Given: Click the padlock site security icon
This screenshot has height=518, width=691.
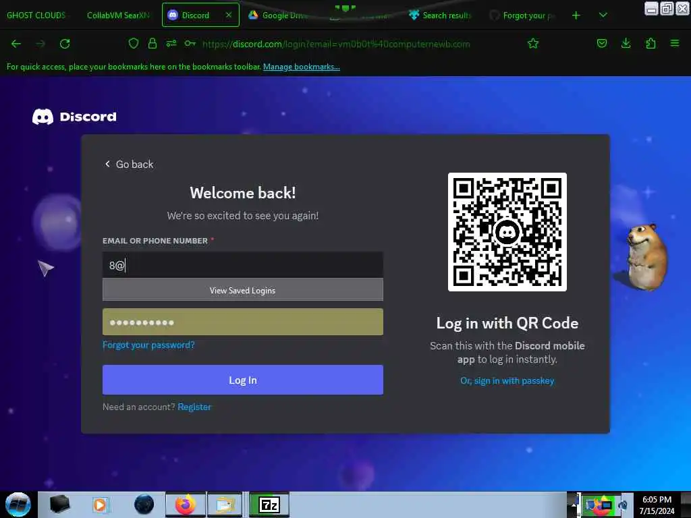Looking at the screenshot, I should pos(153,43).
